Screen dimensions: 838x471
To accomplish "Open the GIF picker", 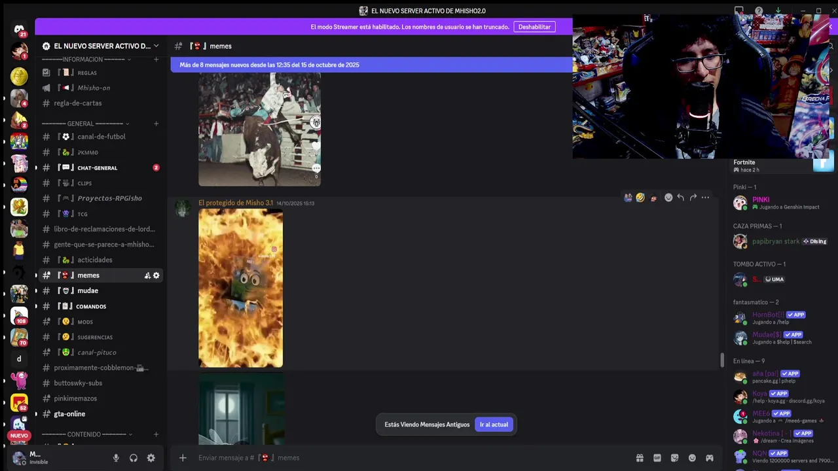I will pos(657,458).
